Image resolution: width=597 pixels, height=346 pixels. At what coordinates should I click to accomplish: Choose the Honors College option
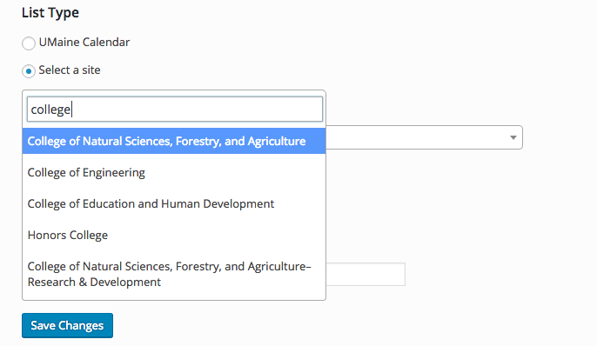(174, 235)
